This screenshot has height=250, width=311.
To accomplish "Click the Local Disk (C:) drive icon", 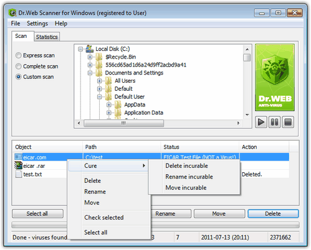I will point(90,49).
